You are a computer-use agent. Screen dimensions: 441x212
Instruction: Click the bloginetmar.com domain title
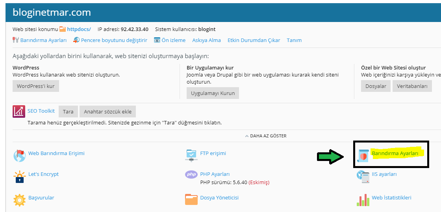pyautogui.click(x=52, y=13)
